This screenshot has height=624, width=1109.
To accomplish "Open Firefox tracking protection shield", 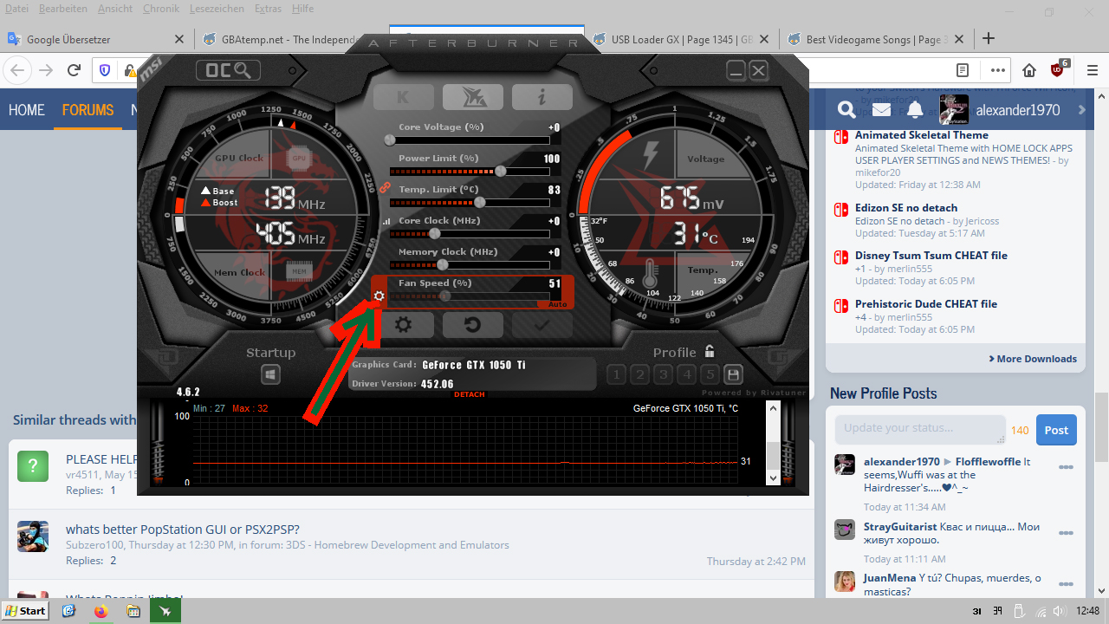I will (105, 70).
